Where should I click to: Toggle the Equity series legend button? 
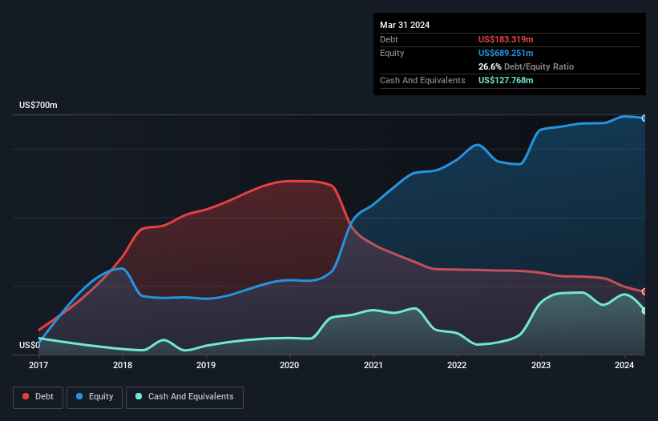pyautogui.click(x=95, y=397)
